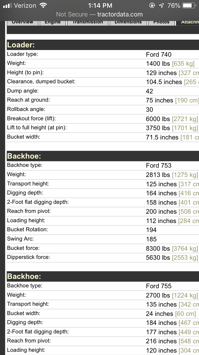Open the Overview tab
Screen dimensions: 199x355
(x=23, y=22)
